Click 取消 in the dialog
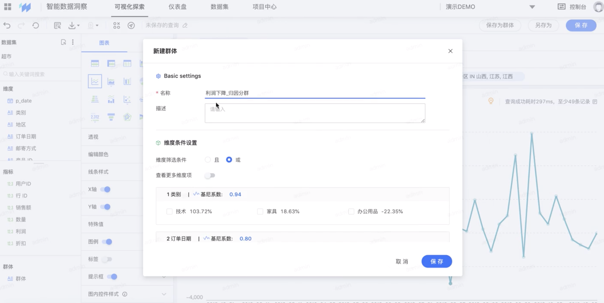 click(x=402, y=262)
